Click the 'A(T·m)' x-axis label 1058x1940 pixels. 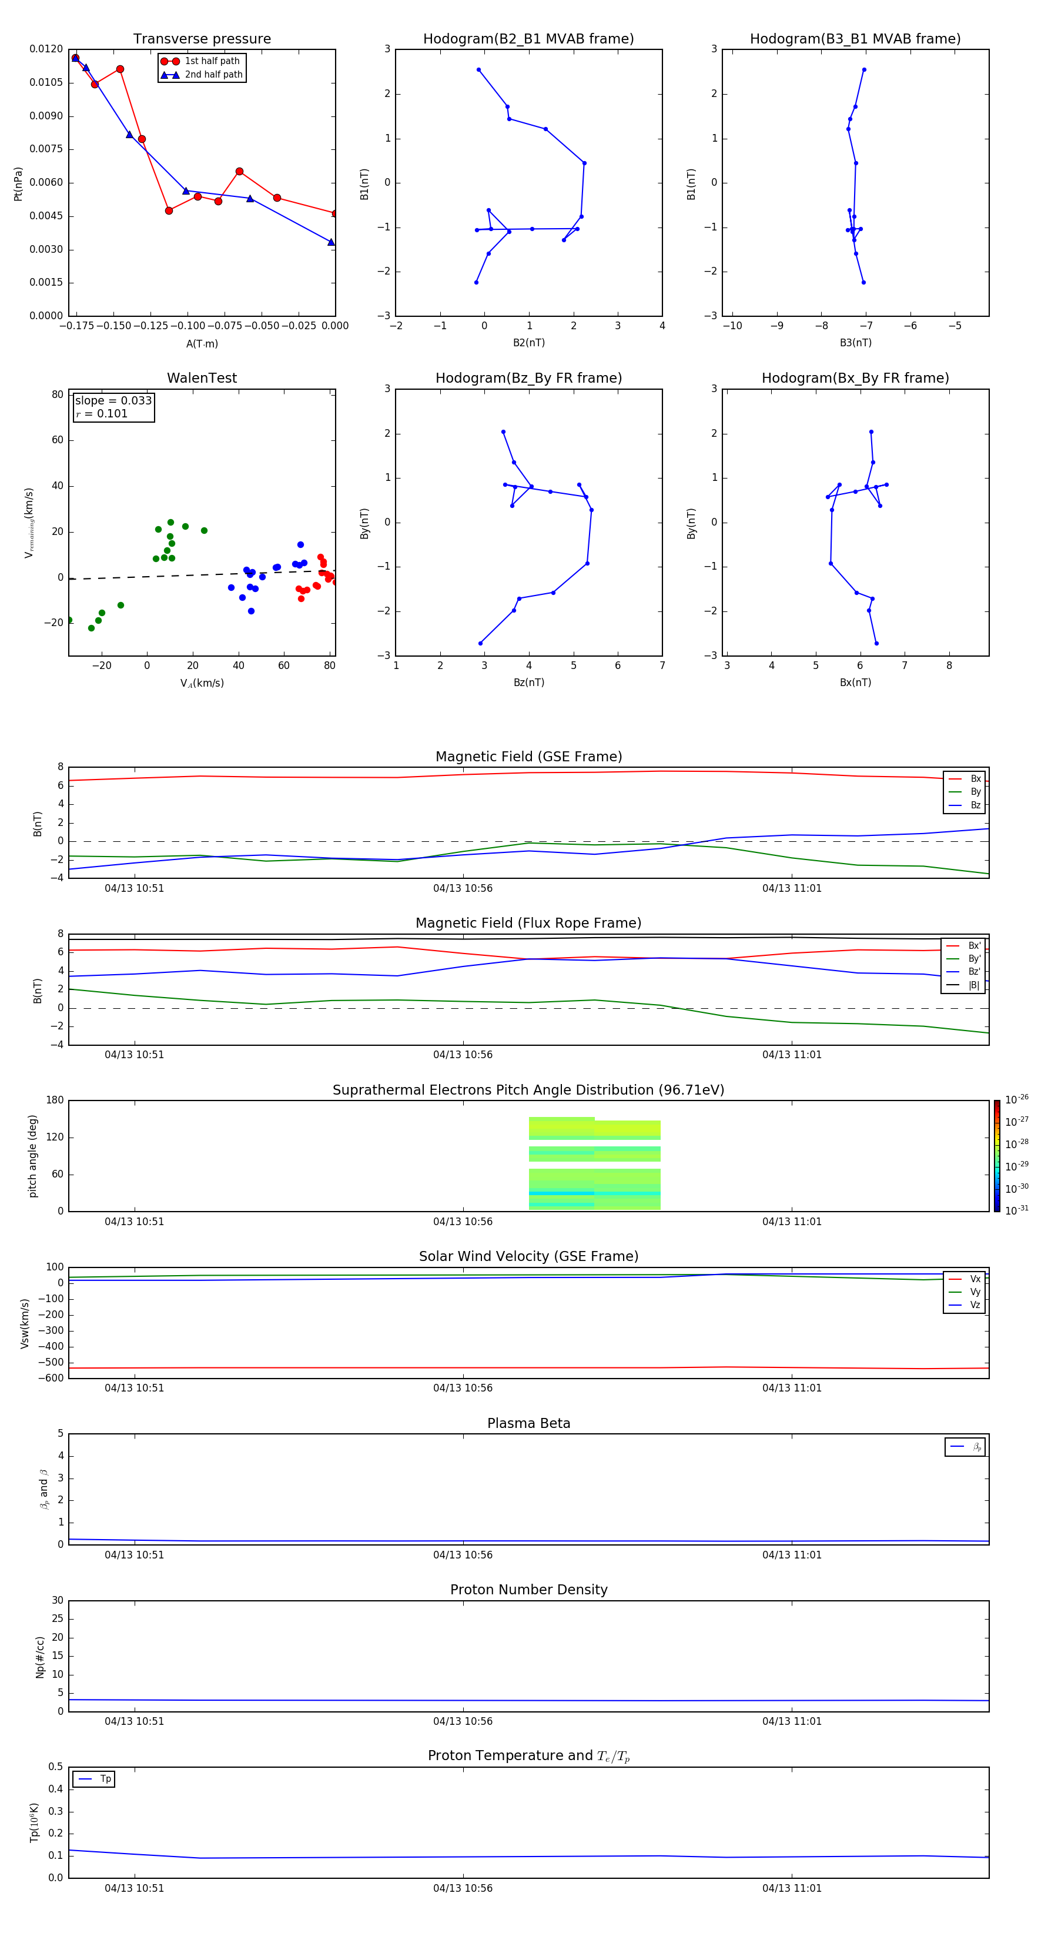[x=202, y=344]
